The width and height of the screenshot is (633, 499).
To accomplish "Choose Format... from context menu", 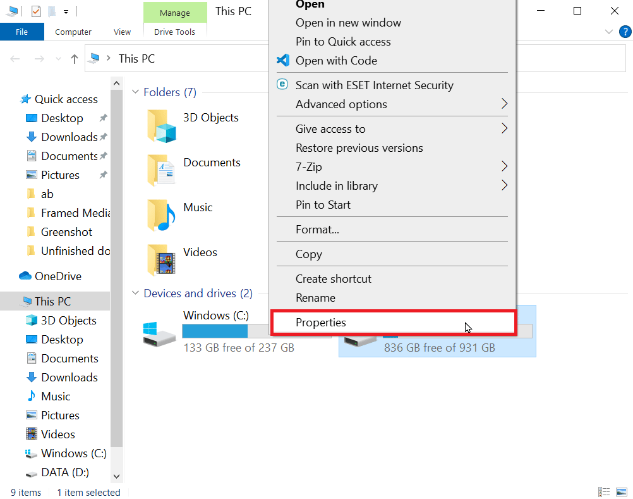I will pyautogui.click(x=317, y=230).
